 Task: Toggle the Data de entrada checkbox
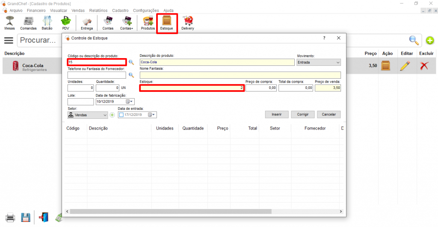tap(122, 115)
